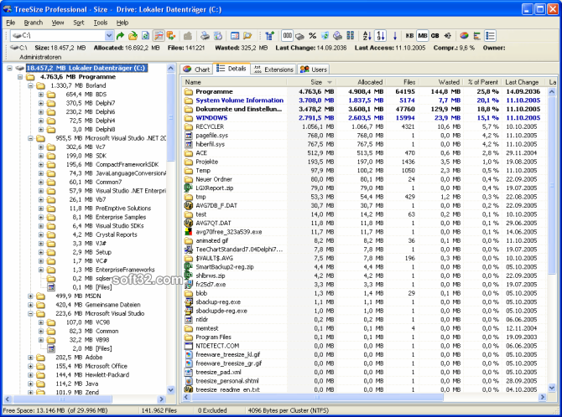Image resolution: width=562 pixels, height=417 pixels.
Task: Sort by the Allocated column header
Action: point(361,82)
